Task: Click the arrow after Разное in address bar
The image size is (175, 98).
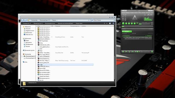Action: pyautogui.click(x=57, y=20)
